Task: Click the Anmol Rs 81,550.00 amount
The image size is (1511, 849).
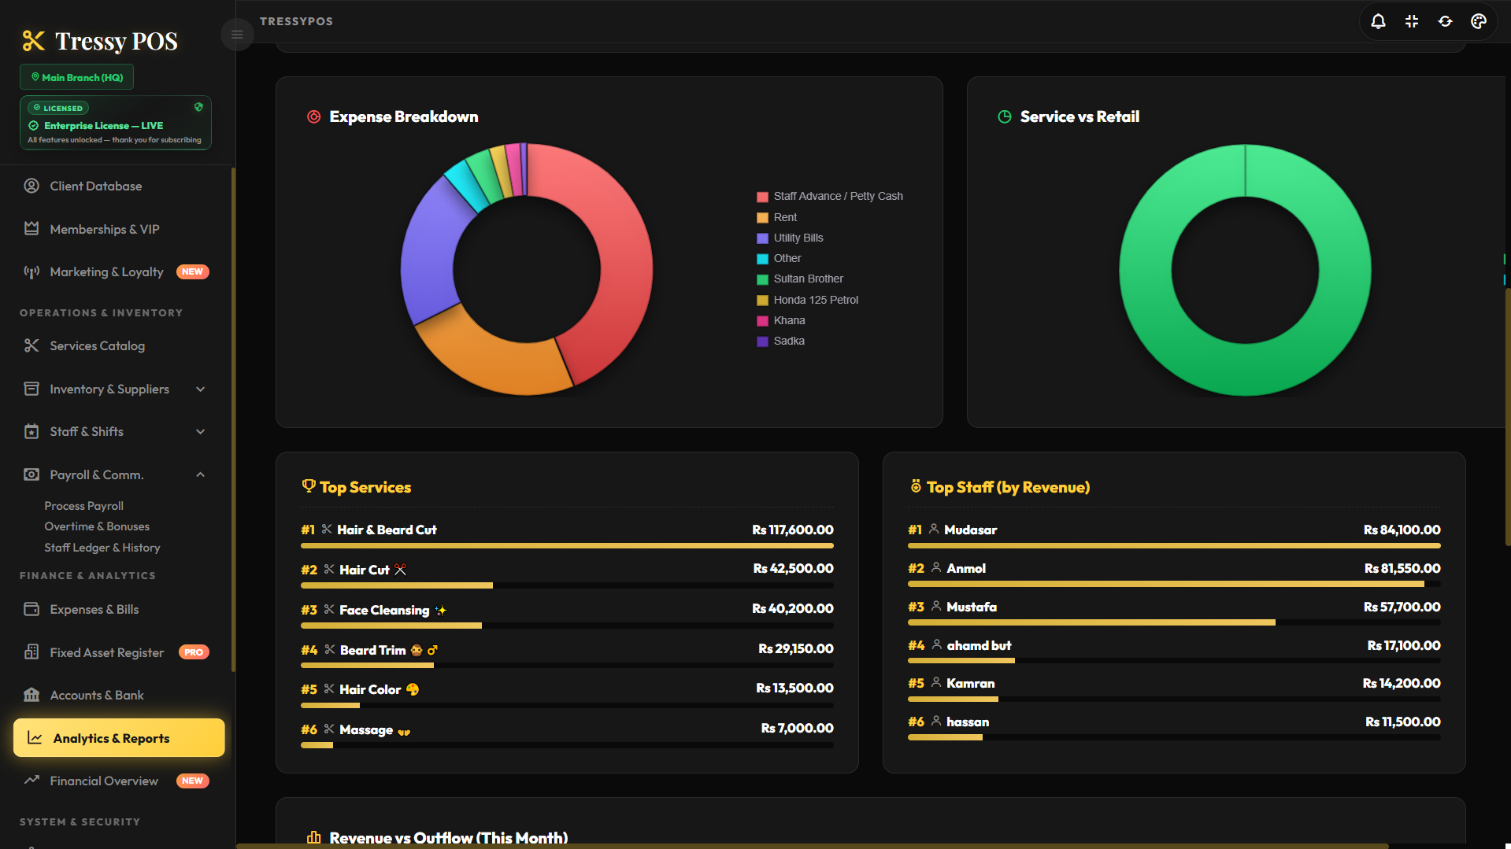Action: (x=1402, y=568)
